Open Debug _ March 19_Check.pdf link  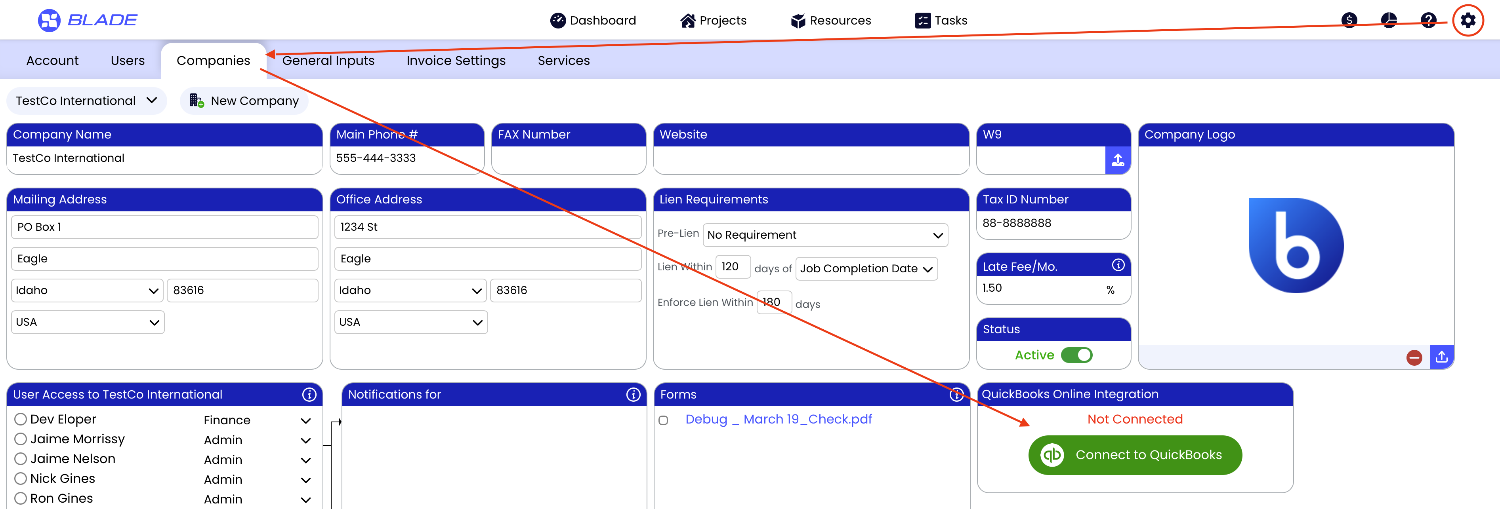(778, 420)
